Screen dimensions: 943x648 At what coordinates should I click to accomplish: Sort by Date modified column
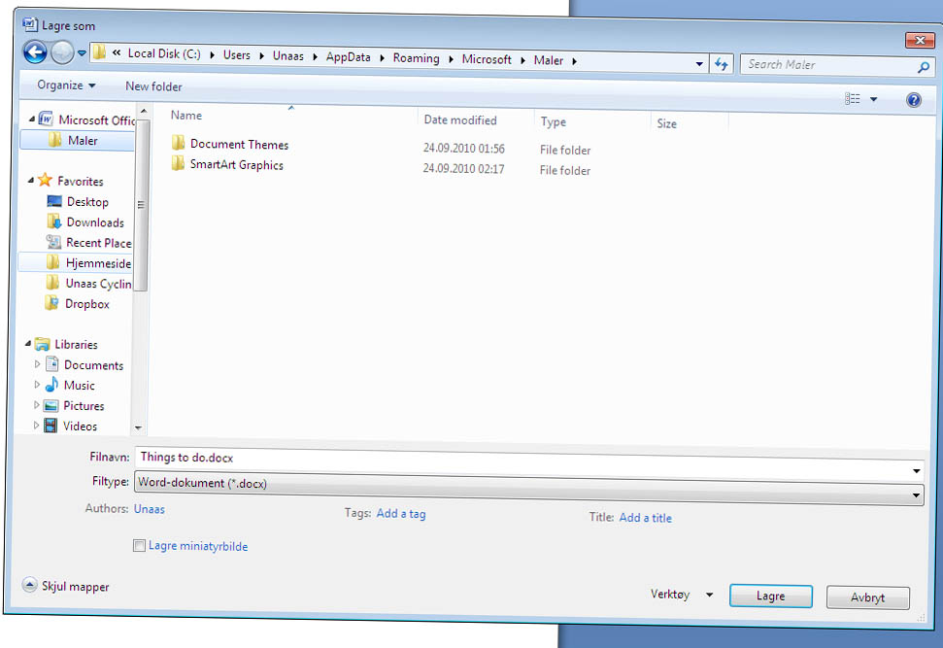[460, 119]
